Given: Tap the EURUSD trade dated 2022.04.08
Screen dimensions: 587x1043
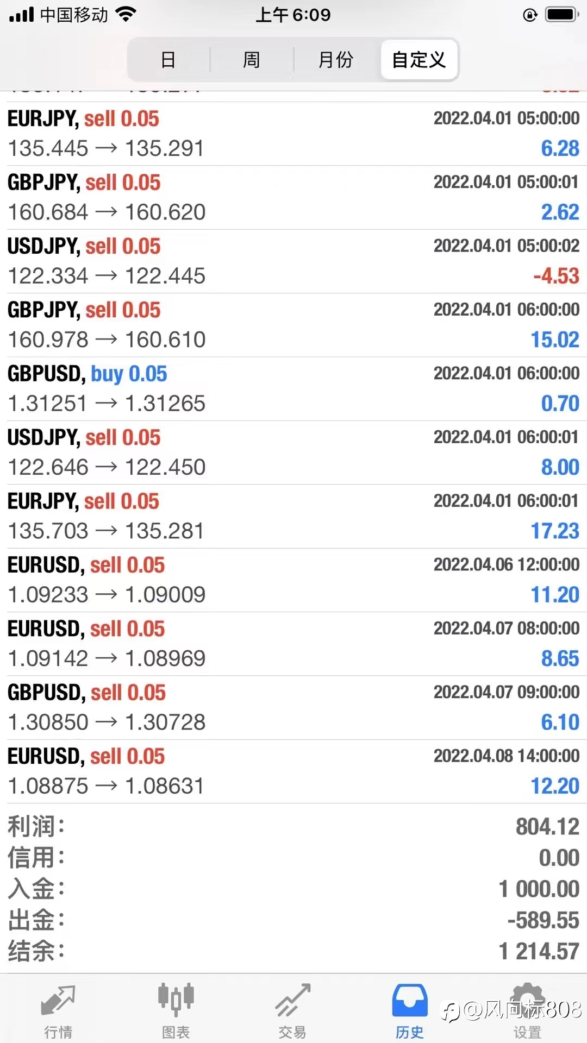Looking at the screenshot, I should click(x=293, y=771).
